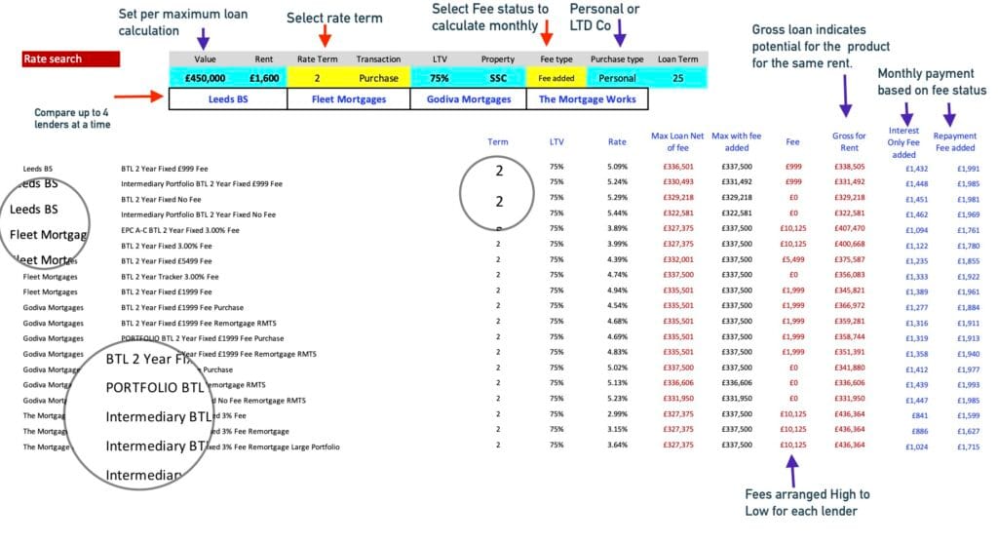This screenshot has height=543, width=998.
Task: Click the Repayment Fee added header
Action: (955, 141)
